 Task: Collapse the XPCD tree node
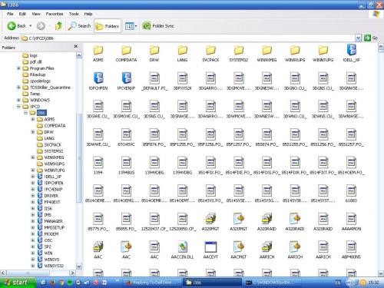[x=18, y=106]
